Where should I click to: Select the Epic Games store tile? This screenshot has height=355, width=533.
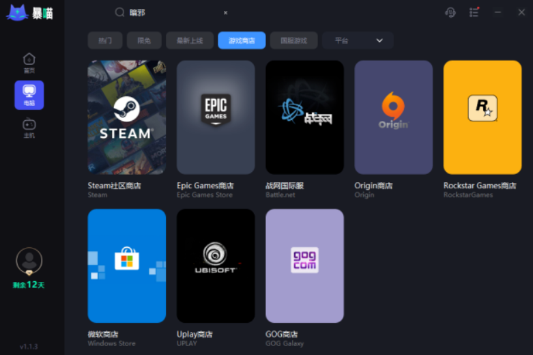click(216, 117)
